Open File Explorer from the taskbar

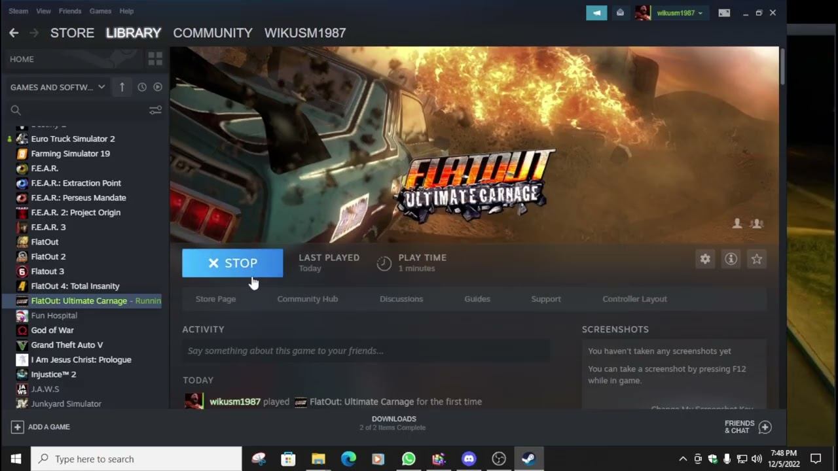[x=318, y=459]
